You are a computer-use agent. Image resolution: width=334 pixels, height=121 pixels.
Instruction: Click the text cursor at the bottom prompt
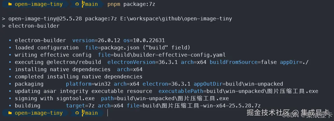[108, 113]
